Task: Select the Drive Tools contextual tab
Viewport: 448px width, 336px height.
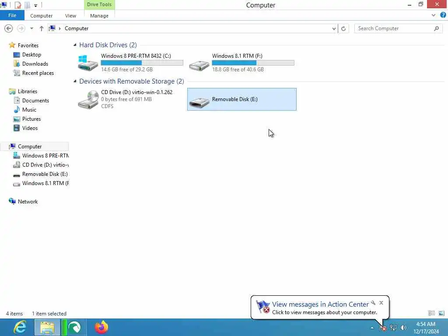Action: tap(99, 4)
